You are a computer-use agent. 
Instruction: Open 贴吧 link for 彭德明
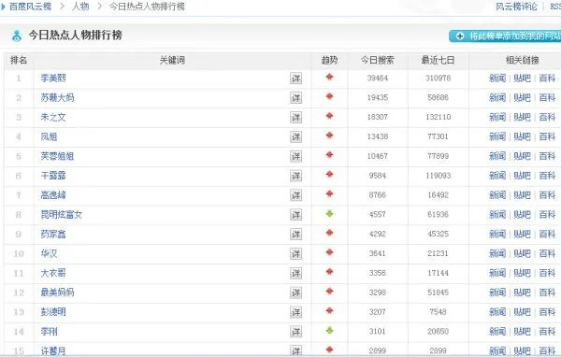[x=522, y=312]
